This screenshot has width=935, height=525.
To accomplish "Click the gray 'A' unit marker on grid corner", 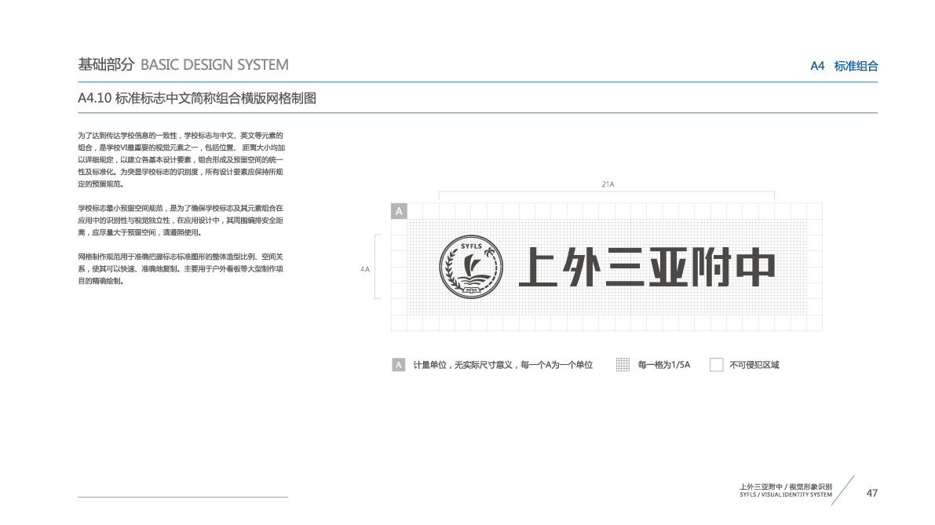I will pos(399,211).
